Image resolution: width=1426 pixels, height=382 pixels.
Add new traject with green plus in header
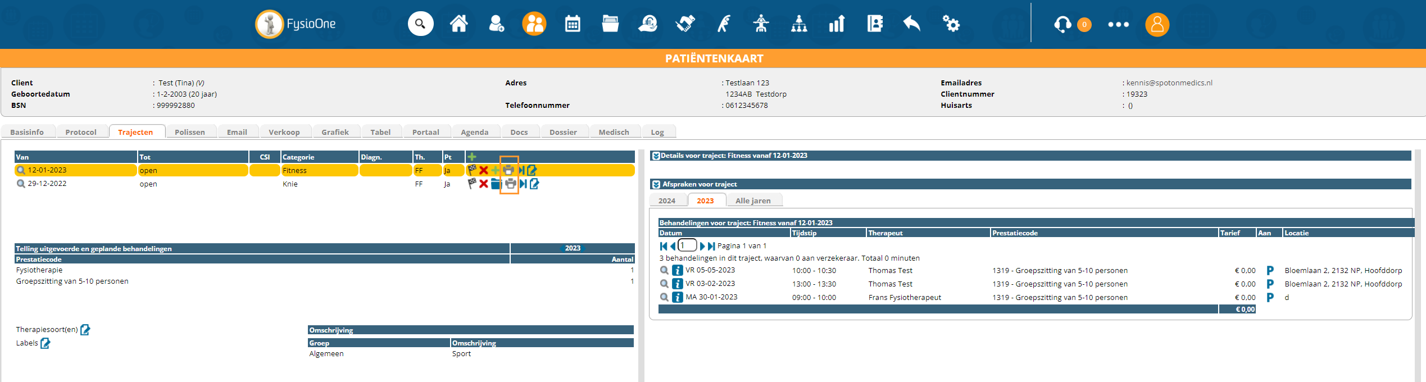(x=472, y=157)
